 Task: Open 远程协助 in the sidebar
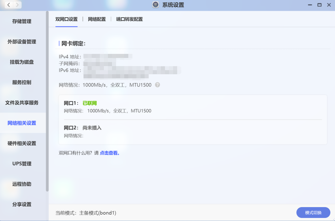click(22, 184)
